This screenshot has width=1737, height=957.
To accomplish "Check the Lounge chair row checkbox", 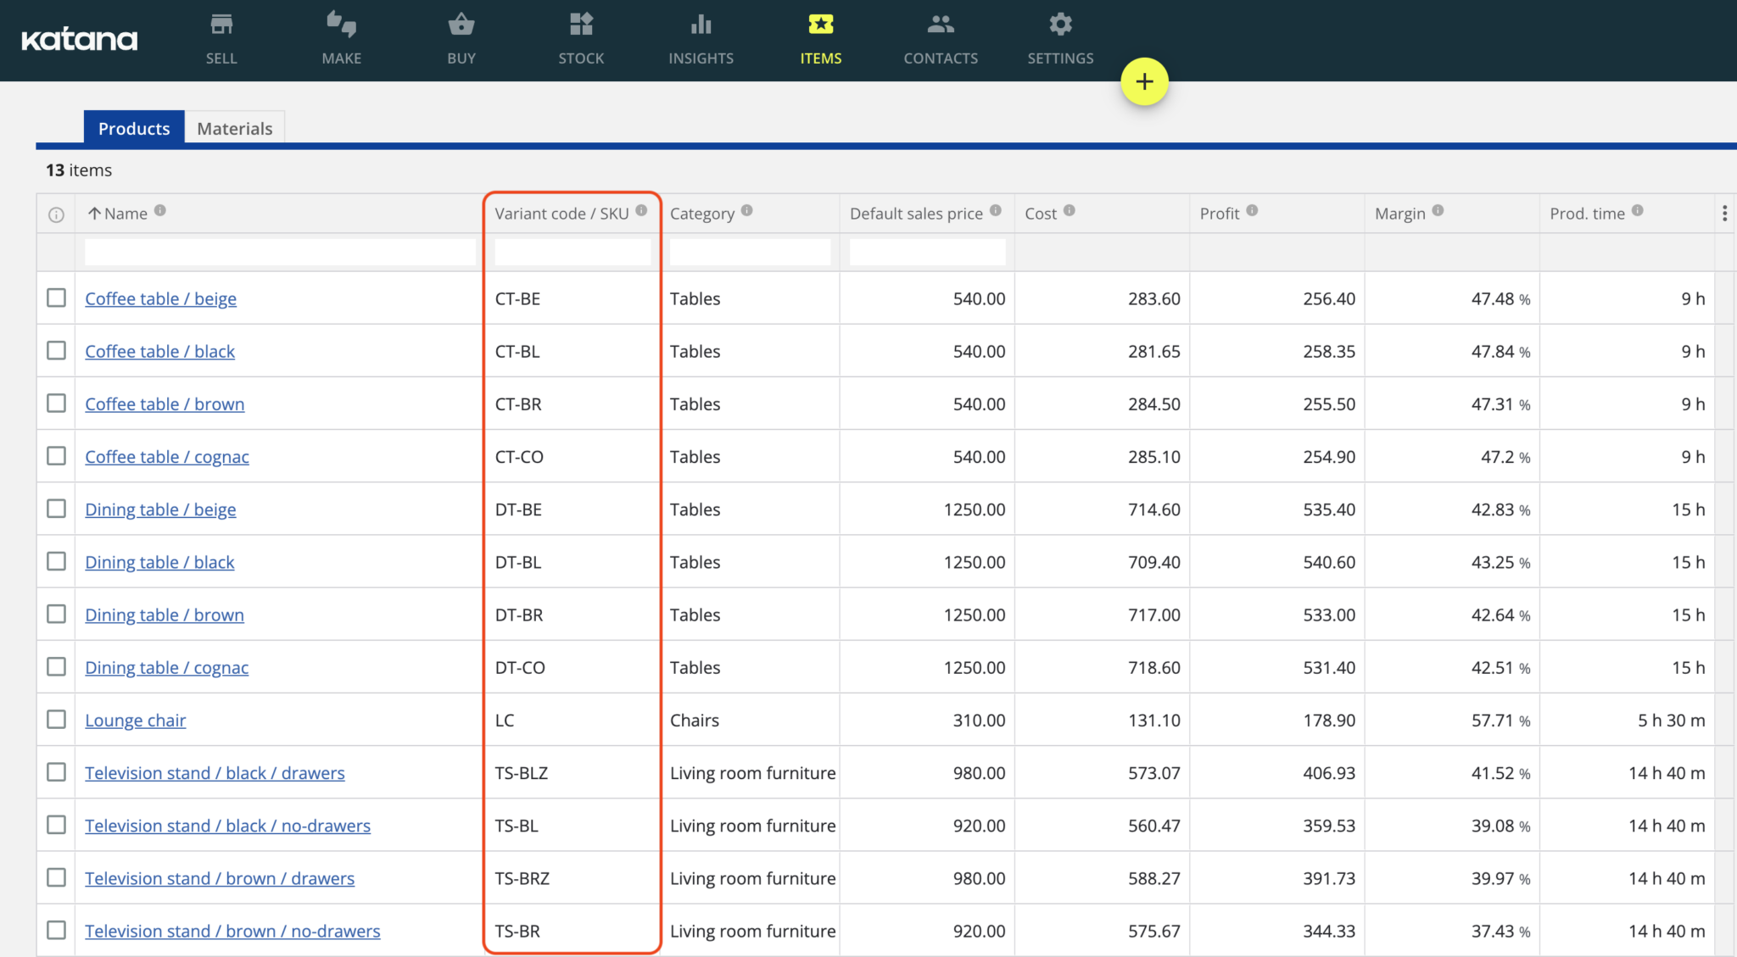I will pos(56,719).
